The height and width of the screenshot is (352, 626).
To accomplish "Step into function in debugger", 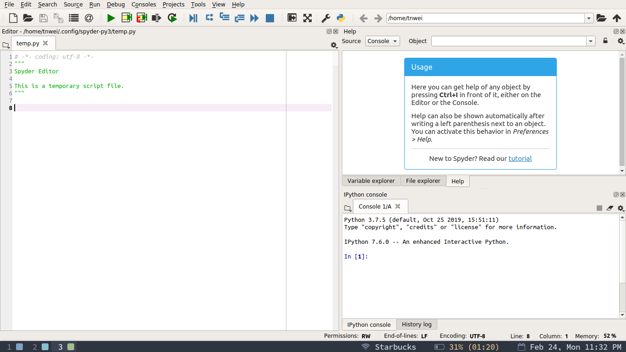I will (x=224, y=18).
